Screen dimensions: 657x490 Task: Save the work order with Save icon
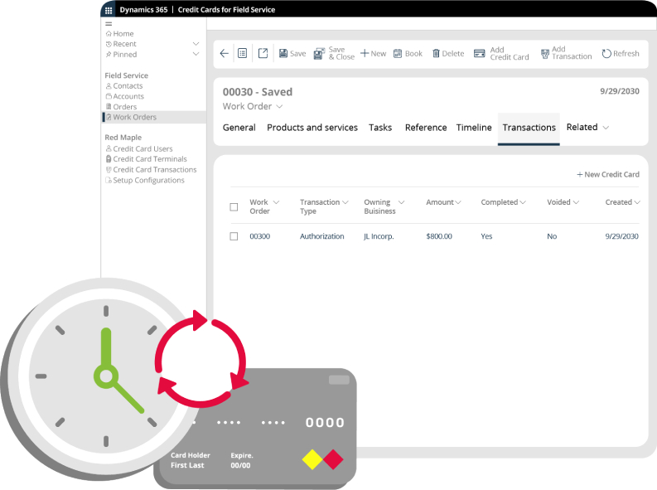tap(283, 53)
